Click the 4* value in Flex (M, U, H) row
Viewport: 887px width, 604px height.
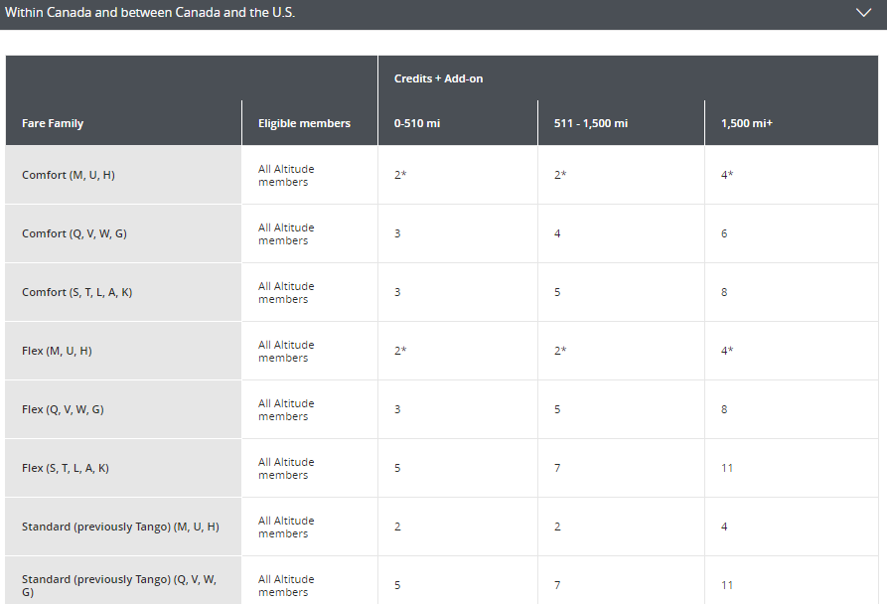727,351
